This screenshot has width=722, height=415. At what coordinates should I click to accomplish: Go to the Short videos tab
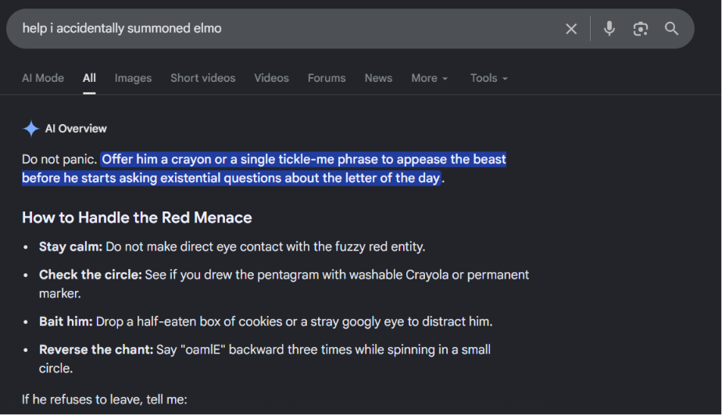(x=202, y=78)
